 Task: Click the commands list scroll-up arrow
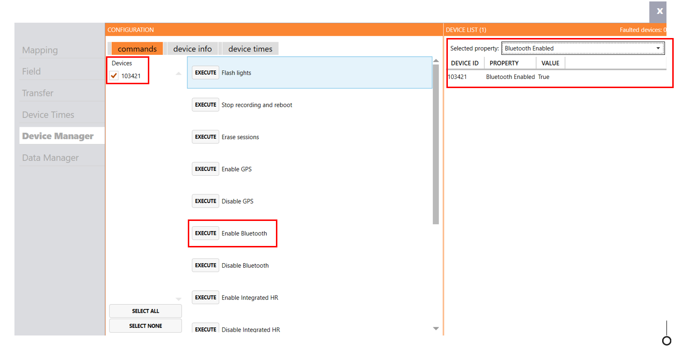pyautogui.click(x=436, y=61)
